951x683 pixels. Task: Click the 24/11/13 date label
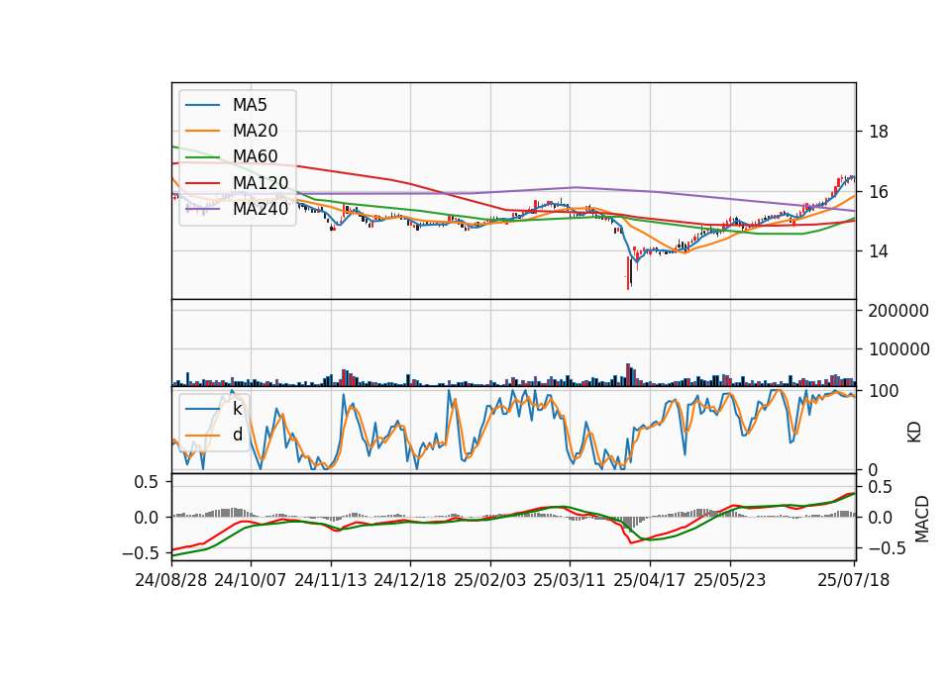[331, 580]
